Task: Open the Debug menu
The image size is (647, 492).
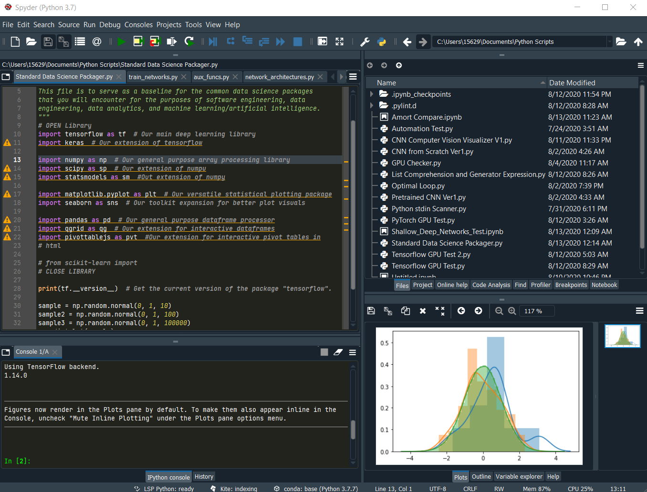Action: coord(110,25)
